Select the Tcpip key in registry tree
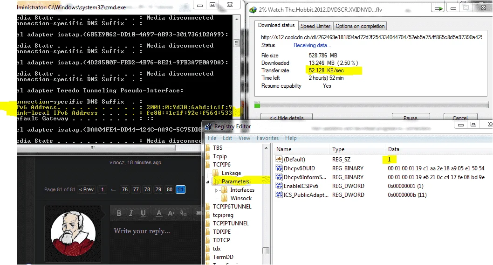493x265 pixels. click(x=220, y=156)
